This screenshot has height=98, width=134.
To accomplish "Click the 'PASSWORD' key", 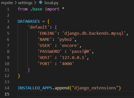I will pyautogui.click(x=50, y=52).
